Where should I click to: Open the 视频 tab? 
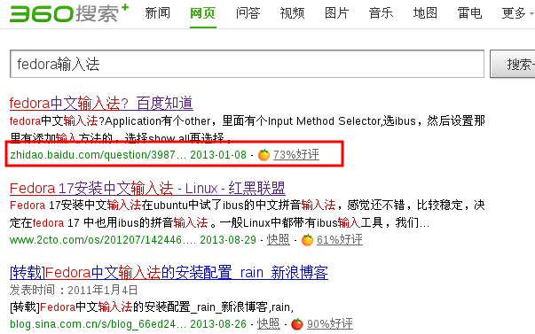coord(293,13)
